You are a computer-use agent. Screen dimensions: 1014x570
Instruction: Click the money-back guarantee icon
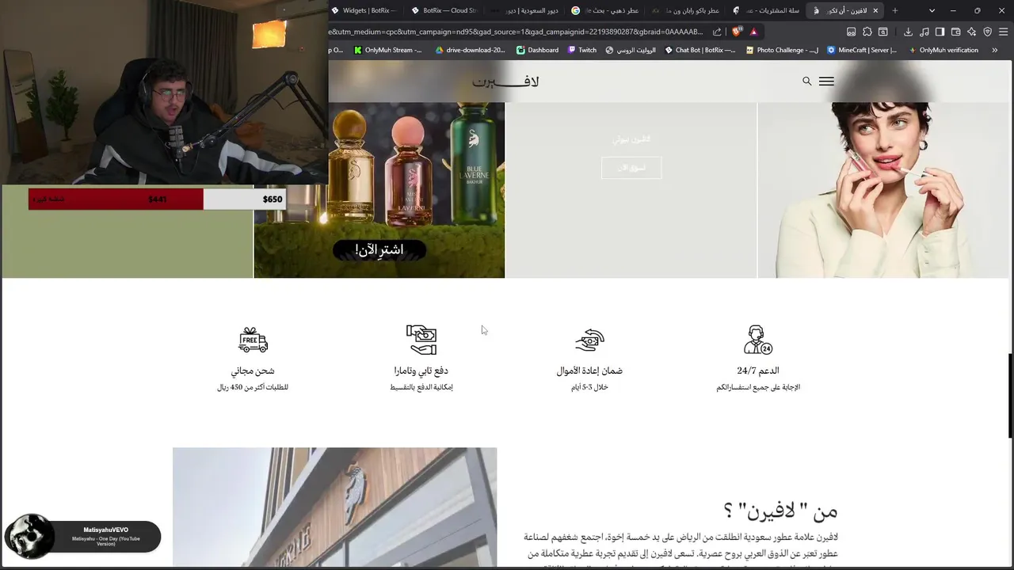pos(589,340)
